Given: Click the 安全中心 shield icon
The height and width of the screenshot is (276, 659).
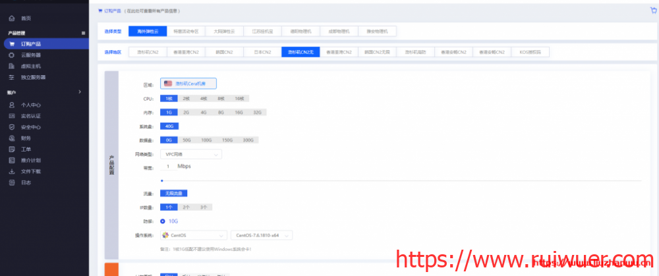Looking at the screenshot, I should click(x=12, y=126).
